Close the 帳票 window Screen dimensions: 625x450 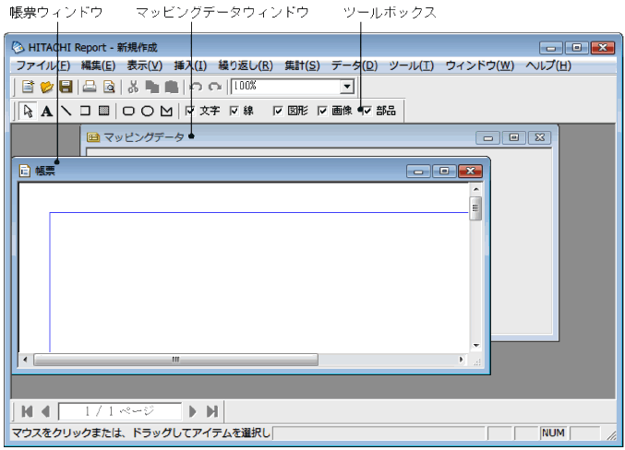470,171
